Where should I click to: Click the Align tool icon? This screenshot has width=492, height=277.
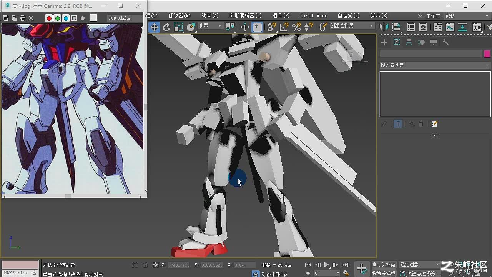click(x=396, y=27)
